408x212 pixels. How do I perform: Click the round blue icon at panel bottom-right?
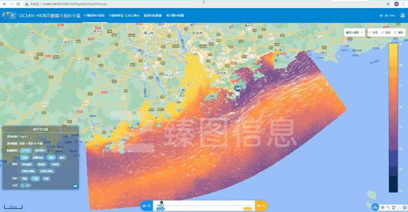point(75,186)
